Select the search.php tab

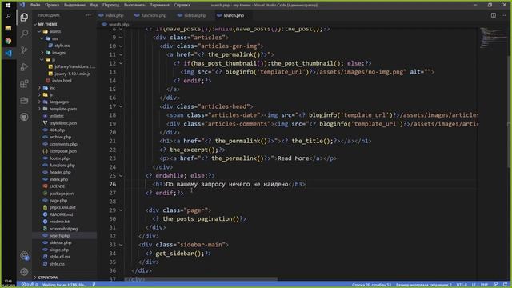[234, 15]
